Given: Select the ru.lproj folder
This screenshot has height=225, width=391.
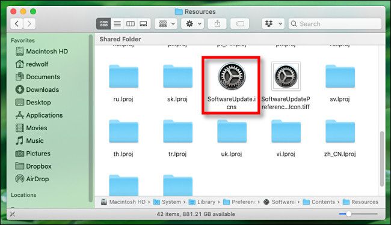Looking at the screenshot, I should pos(123,77).
